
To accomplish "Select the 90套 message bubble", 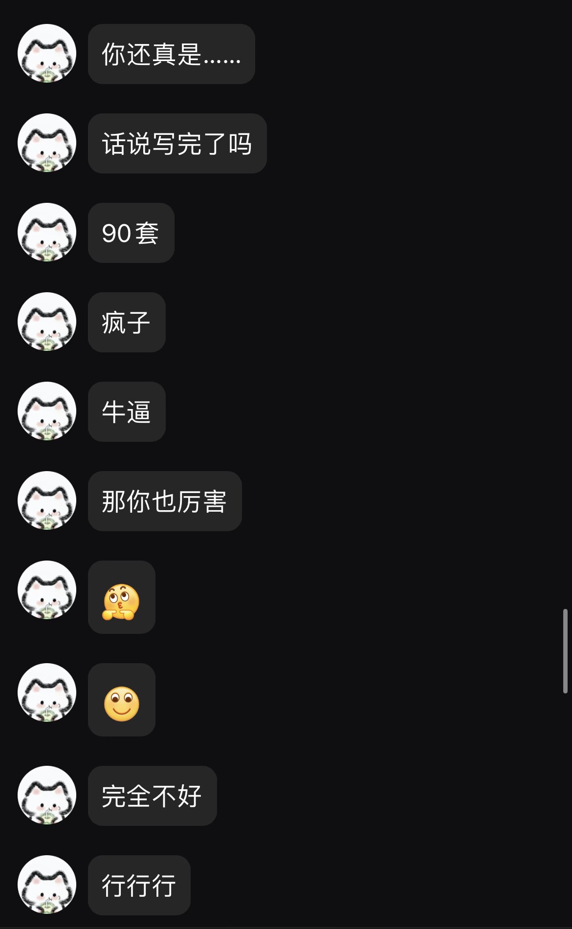I will 131,233.
